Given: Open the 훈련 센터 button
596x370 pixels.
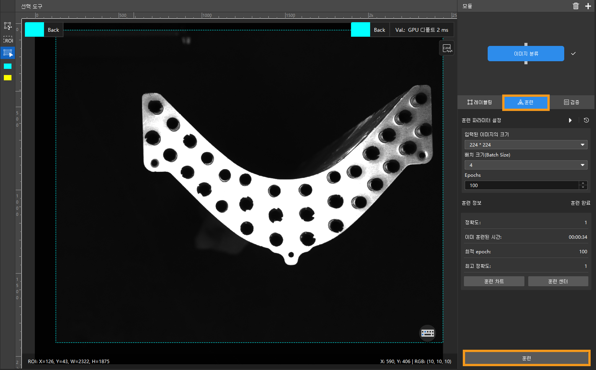Looking at the screenshot, I should (x=558, y=281).
